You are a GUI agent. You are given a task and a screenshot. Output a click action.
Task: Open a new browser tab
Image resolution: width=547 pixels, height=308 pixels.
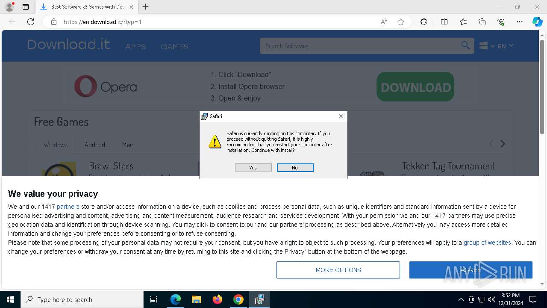pos(145,7)
